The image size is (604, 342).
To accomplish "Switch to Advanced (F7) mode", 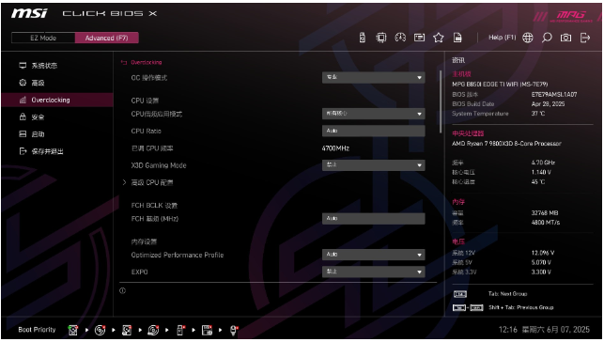I will point(107,38).
